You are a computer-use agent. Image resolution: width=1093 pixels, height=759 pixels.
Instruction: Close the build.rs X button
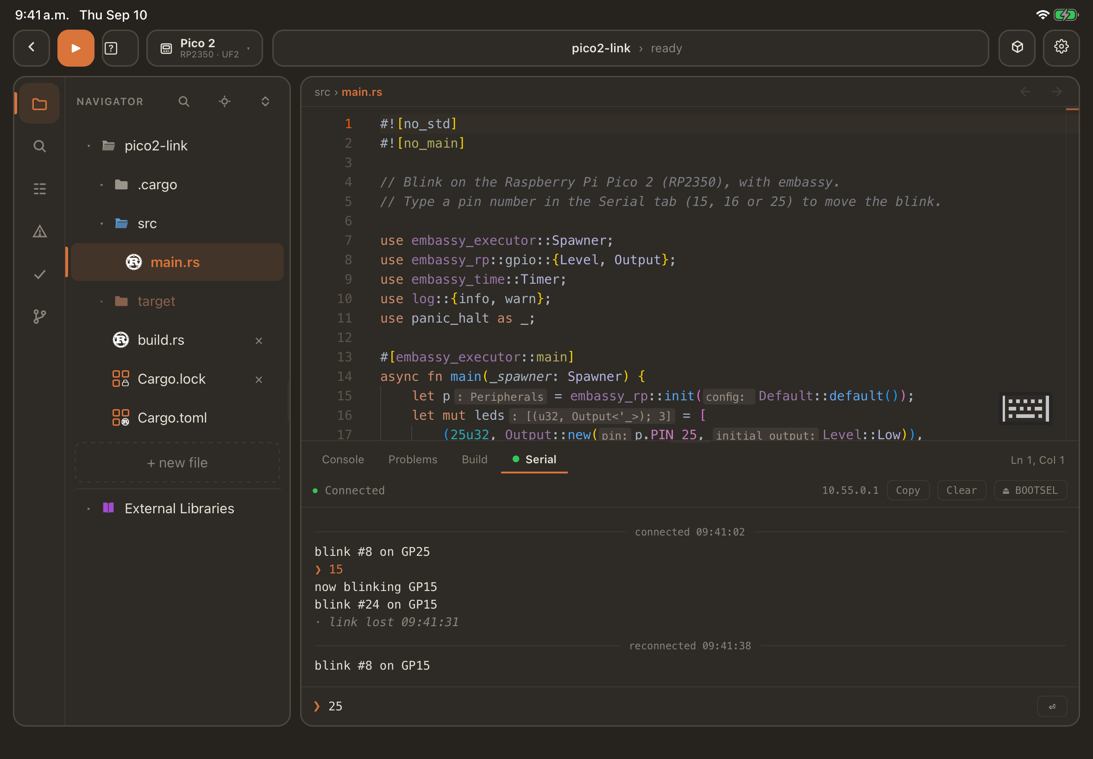(259, 341)
